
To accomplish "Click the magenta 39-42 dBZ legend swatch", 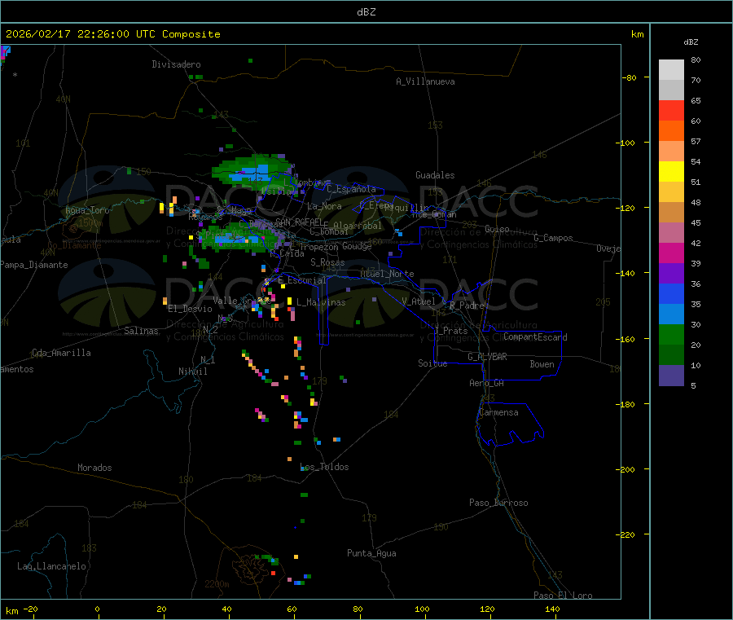I will pos(671,253).
